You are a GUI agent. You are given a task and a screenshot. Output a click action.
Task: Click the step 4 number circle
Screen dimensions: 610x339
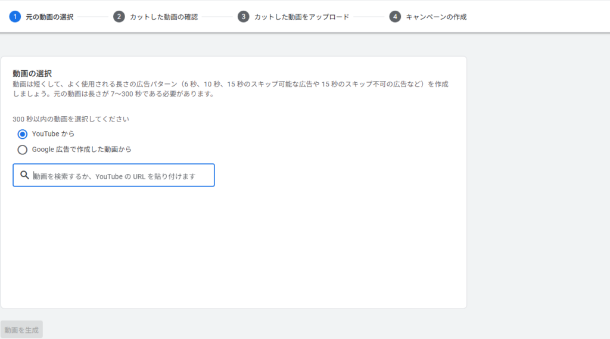click(x=395, y=17)
